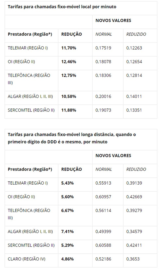Select the TELEMAR (REGIÃO I) local row label
This screenshot has width=161, height=269.
tap(28, 48)
